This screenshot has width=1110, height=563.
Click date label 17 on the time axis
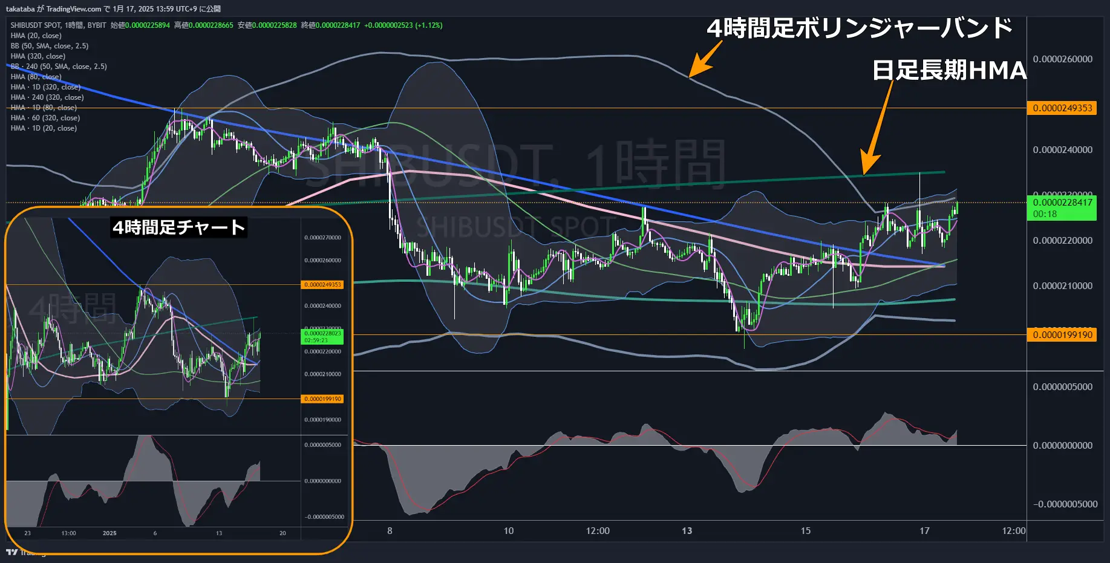tap(924, 531)
